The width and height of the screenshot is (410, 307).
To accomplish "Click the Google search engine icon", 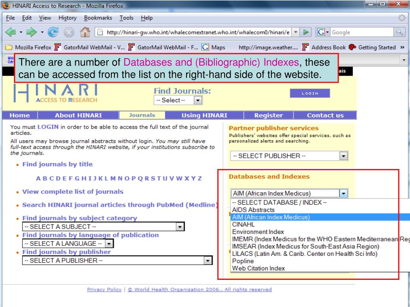I will click(321, 32).
